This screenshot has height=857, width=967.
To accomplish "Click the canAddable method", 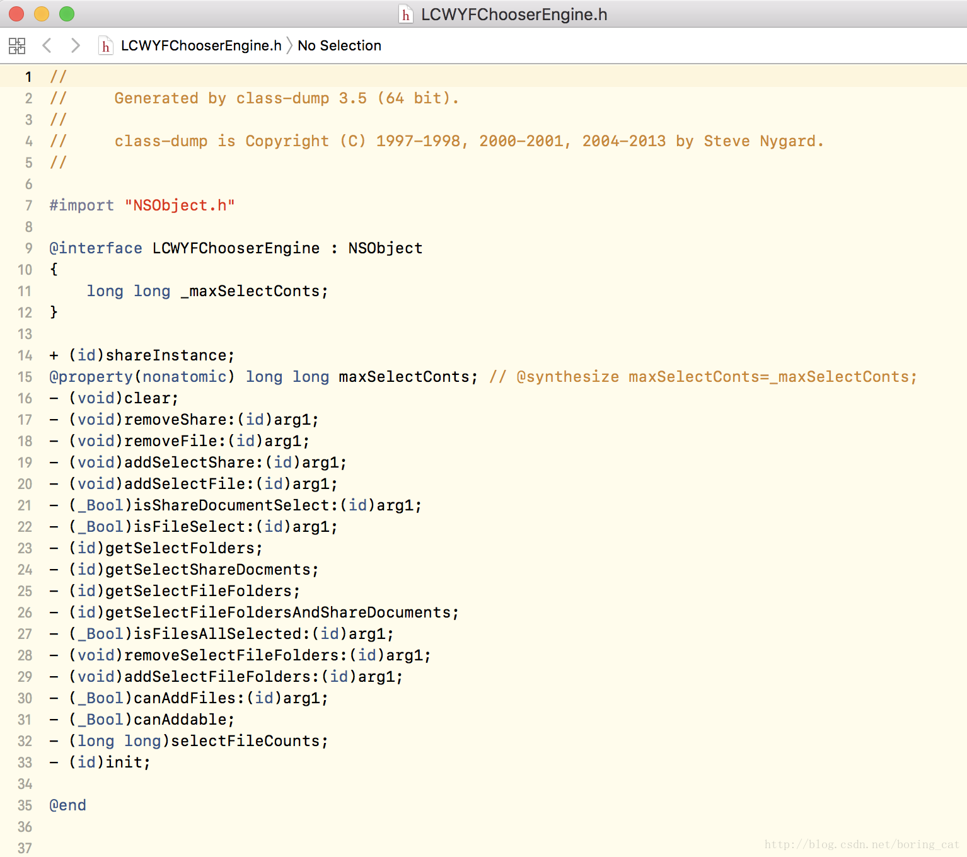I will (142, 720).
